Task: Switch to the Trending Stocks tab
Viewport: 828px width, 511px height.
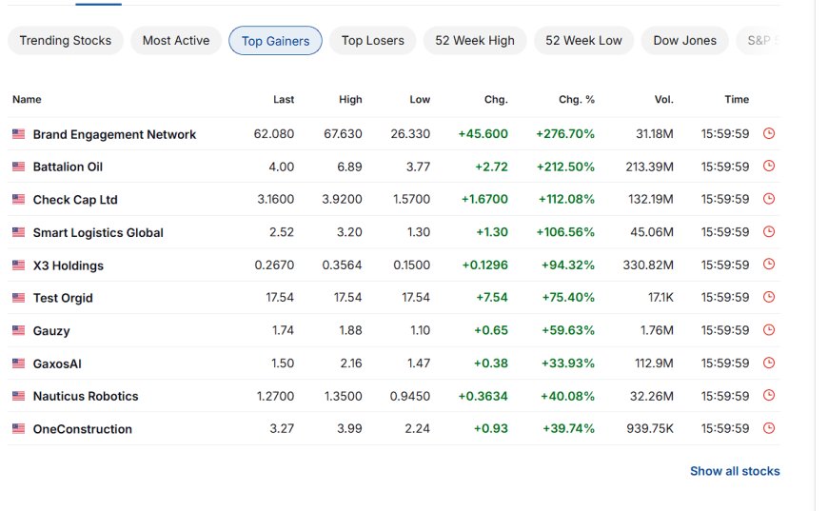Action: (x=66, y=41)
